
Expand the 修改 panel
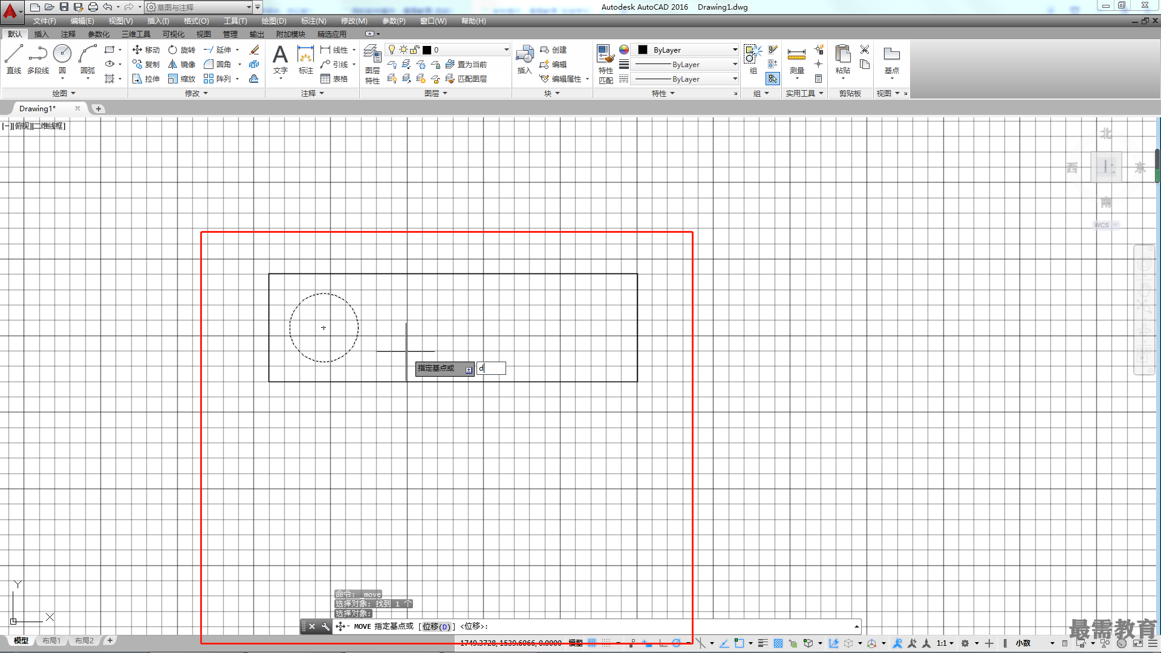point(197,93)
